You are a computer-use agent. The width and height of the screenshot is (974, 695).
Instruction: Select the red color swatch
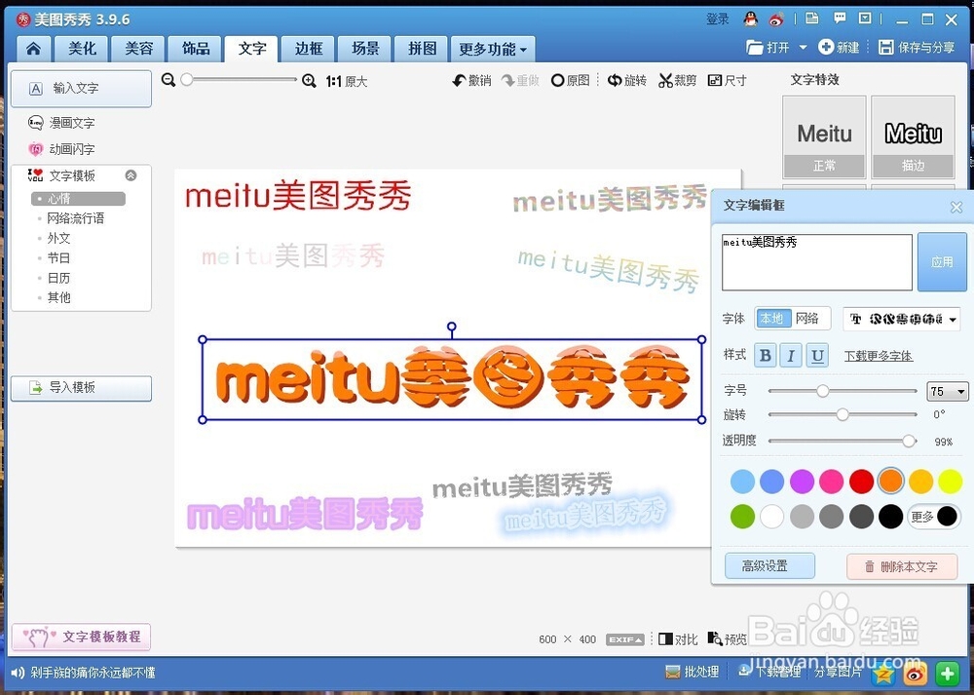[861, 481]
